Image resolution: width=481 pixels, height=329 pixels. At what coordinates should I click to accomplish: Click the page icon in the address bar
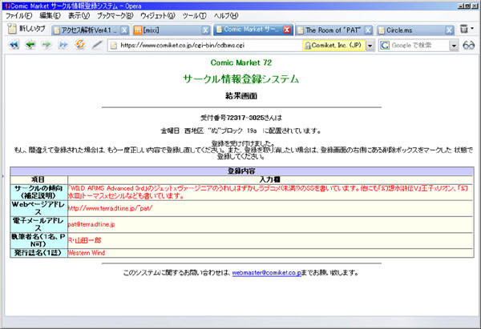(x=114, y=46)
